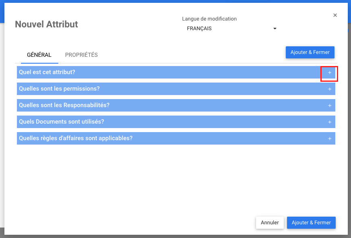
Task: Click plus icon on 'Quels Documents sont utilisés?' row
Action: (x=329, y=122)
